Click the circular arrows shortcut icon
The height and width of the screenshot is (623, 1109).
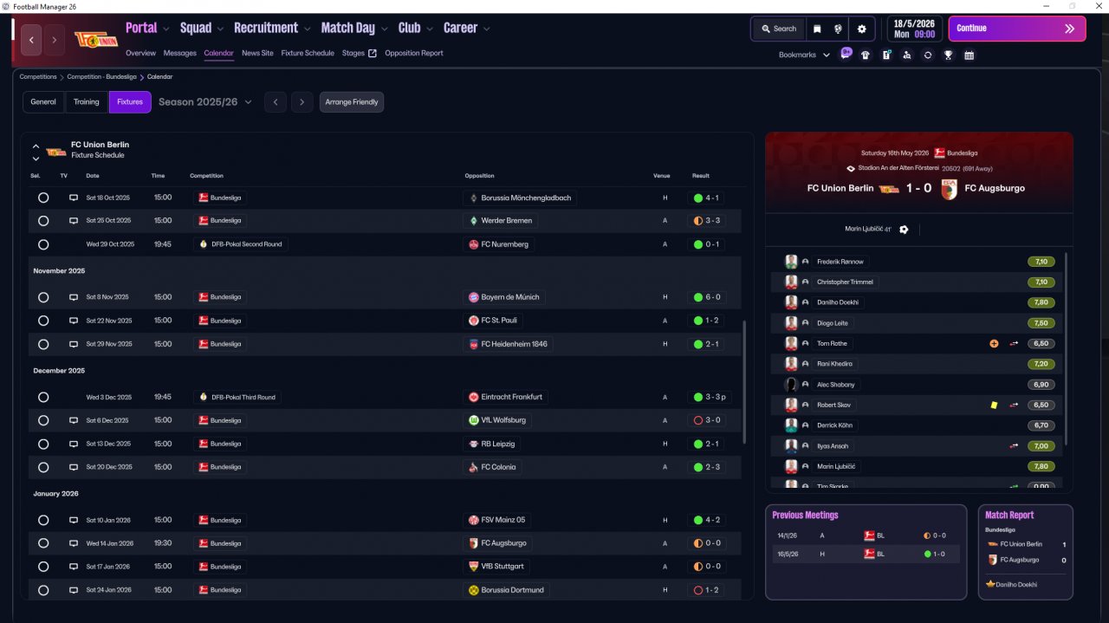928,55
